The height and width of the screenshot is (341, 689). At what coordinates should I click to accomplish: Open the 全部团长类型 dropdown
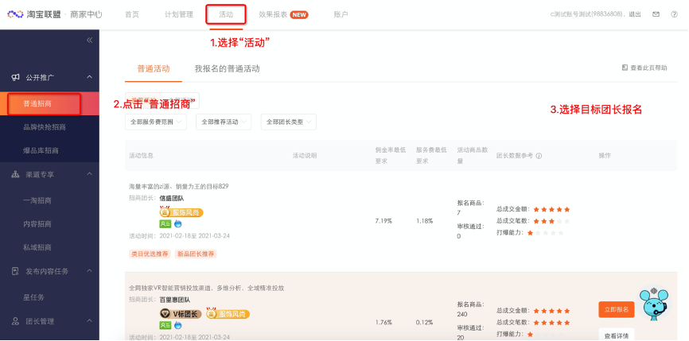288,122
